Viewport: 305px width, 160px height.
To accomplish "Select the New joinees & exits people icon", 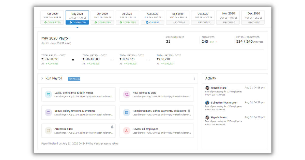I will [x=127, y=94].
